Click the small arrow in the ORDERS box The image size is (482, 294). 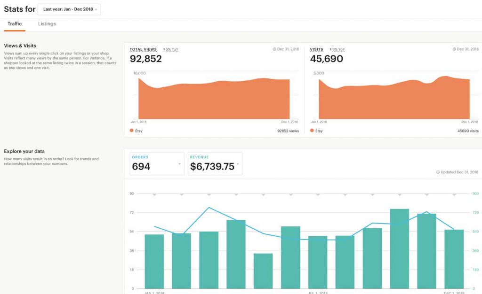[x=179, y=164]
